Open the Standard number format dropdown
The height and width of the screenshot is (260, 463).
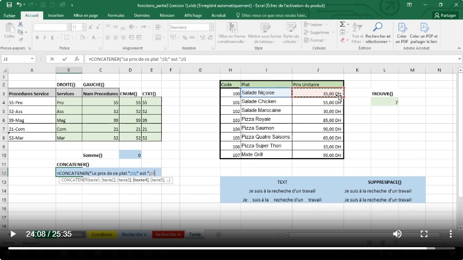pos(211,27)
